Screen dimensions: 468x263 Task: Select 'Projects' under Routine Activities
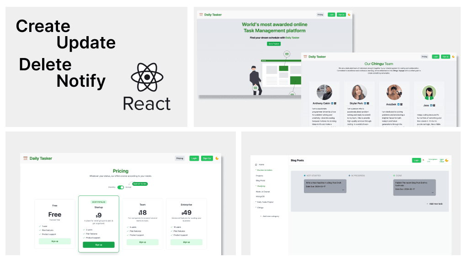coord(259,175)
